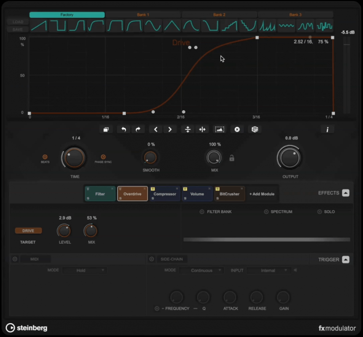Click the Undo arrow icon

tap(124, 129)
